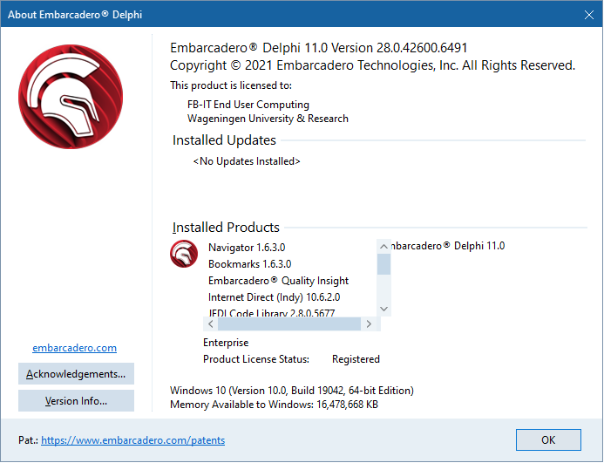The height and width of the screenshot is (463, 604).
Task: Click the <No Updates Installed> entry
Action: tap(247, 161)
